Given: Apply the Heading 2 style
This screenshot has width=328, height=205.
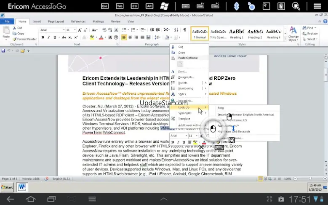Looking at the screenshot, I should pyautogui.click(x=255, y=34).
